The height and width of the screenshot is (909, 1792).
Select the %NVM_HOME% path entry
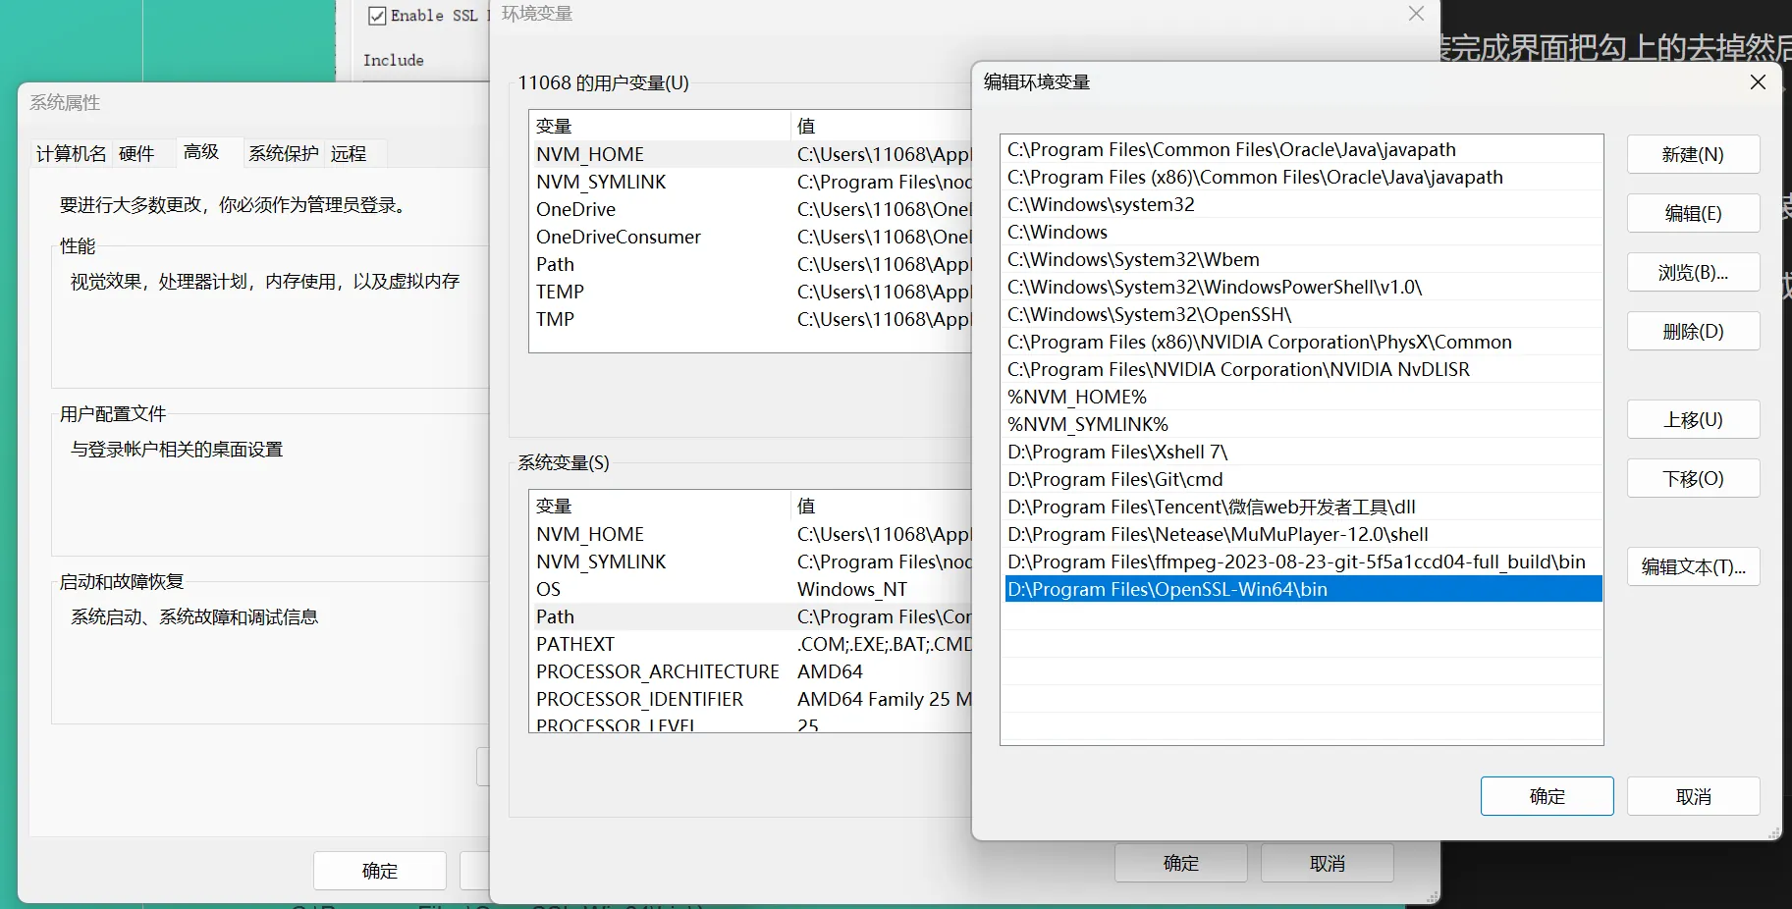pos(1077,398)
